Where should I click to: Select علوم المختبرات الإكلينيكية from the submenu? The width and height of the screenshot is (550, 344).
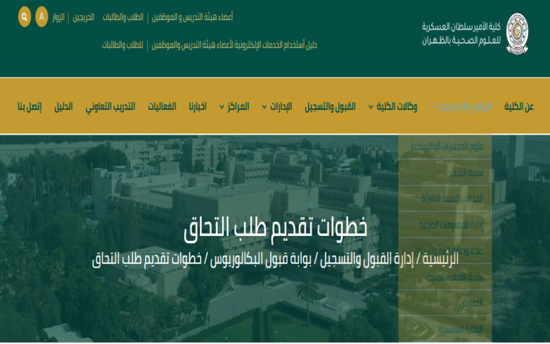pyautogui.click(x=445, y=147)
